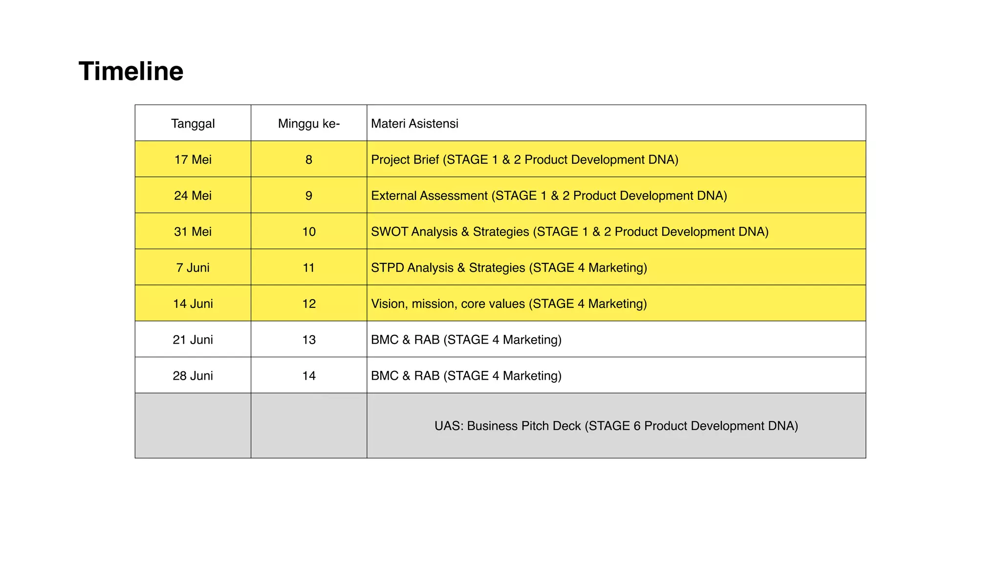Select week number 13 cell

tap(309, 339)
